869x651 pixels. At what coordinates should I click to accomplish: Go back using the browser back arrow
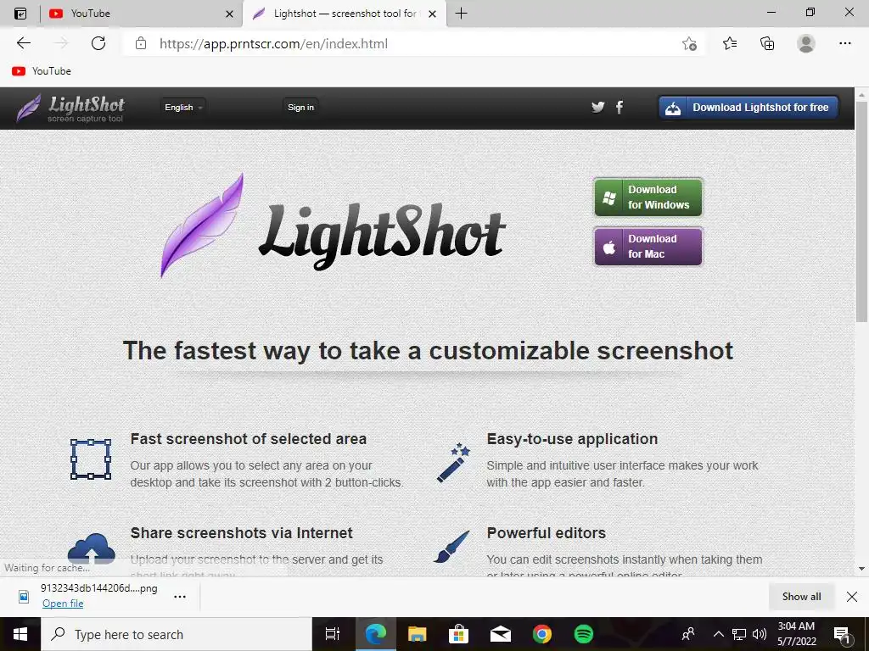point(23,43)
